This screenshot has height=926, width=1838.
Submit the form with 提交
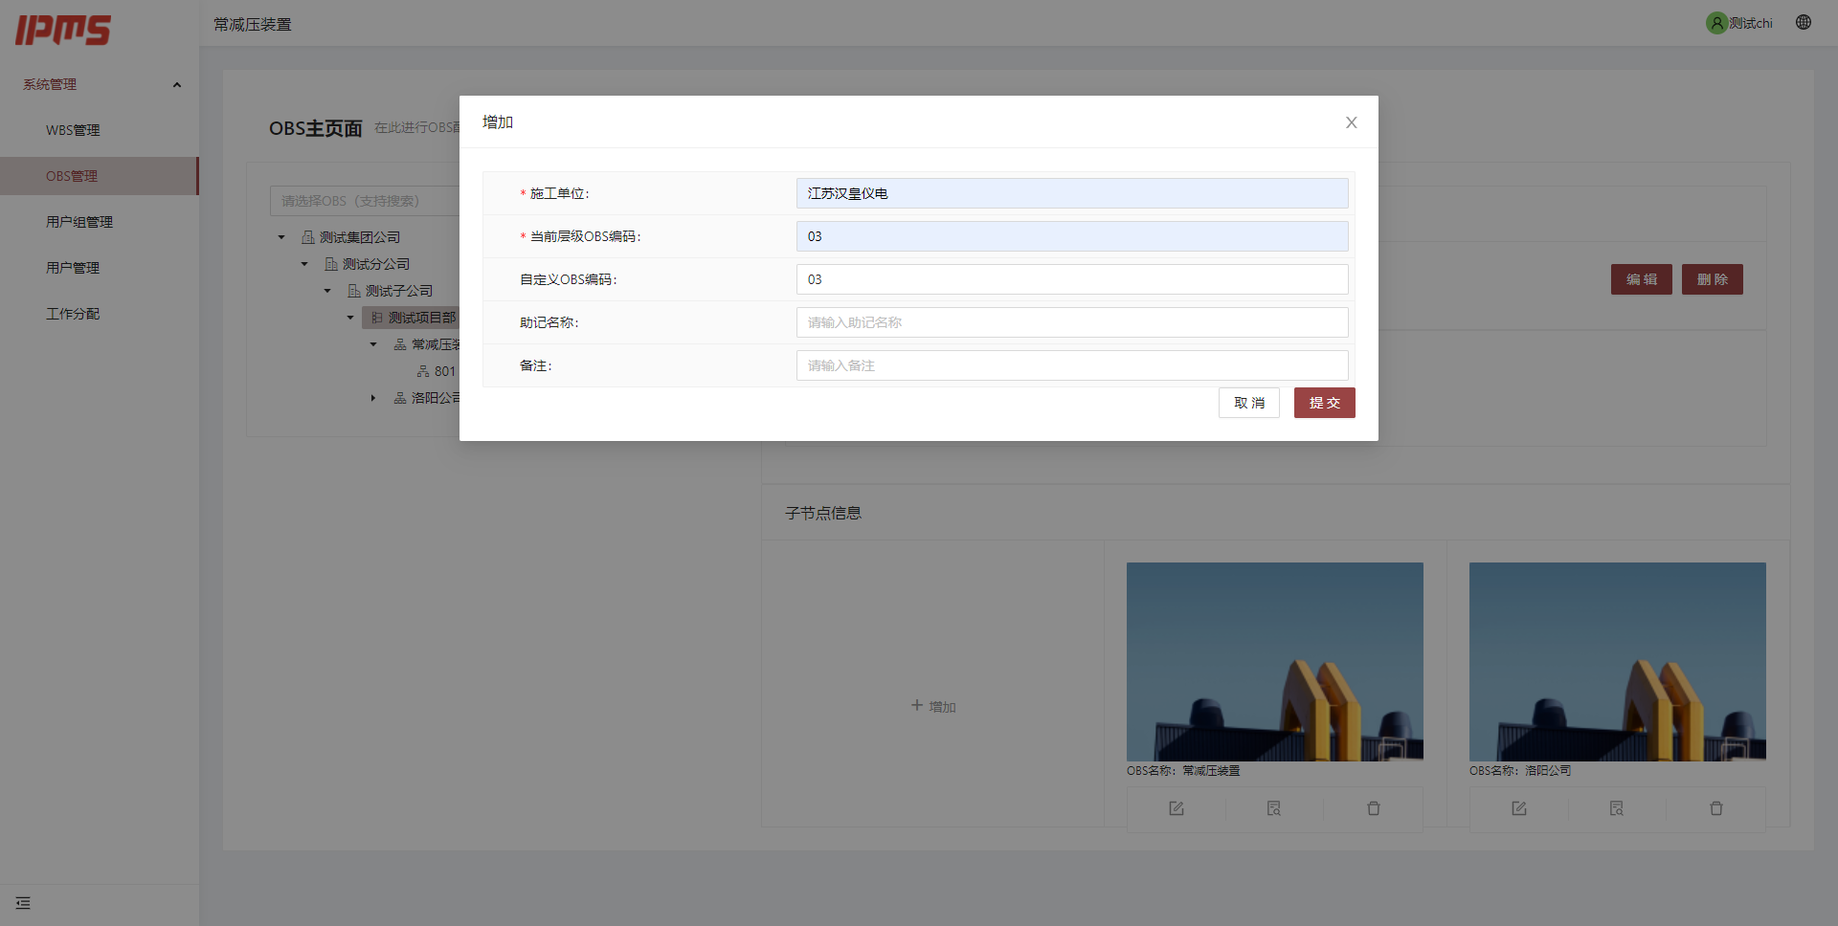click(x=1324, y=403)
